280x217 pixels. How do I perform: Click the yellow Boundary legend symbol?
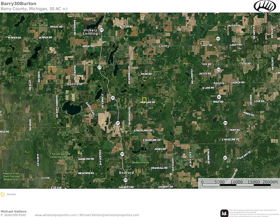(3, 194)
